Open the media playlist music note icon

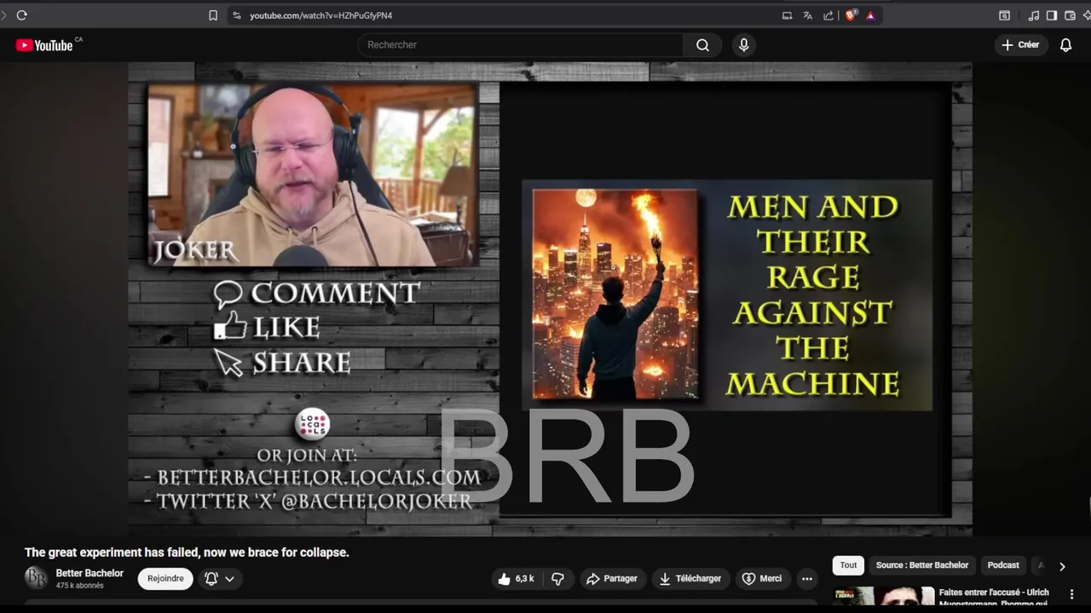tap(1034, 15)
